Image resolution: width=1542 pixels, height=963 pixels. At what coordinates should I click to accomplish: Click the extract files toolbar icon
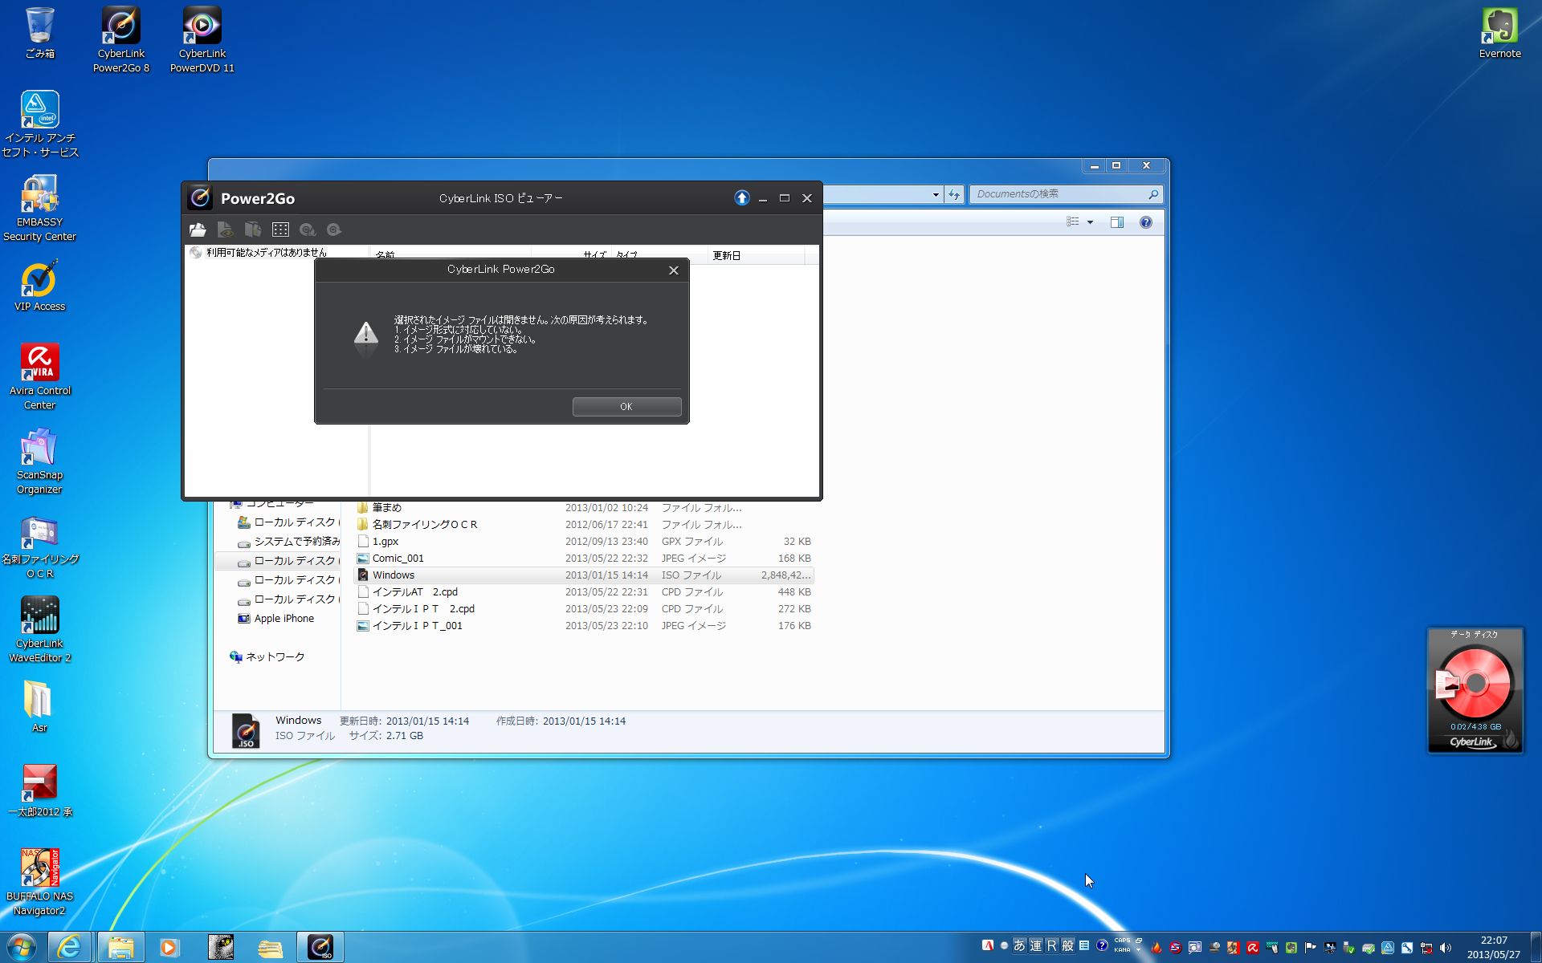click(x=253, y=230)
